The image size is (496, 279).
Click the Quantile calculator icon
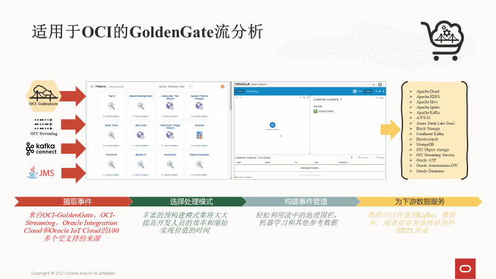point(199,135)
